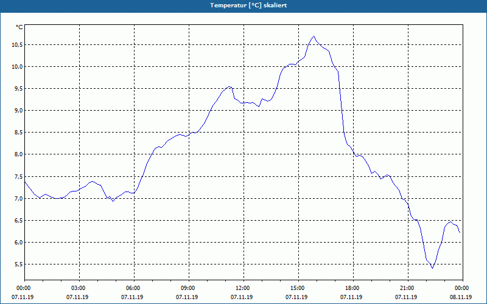Click the 18:00 time axis label
487x304 pixels.
(x=352, y=288)
